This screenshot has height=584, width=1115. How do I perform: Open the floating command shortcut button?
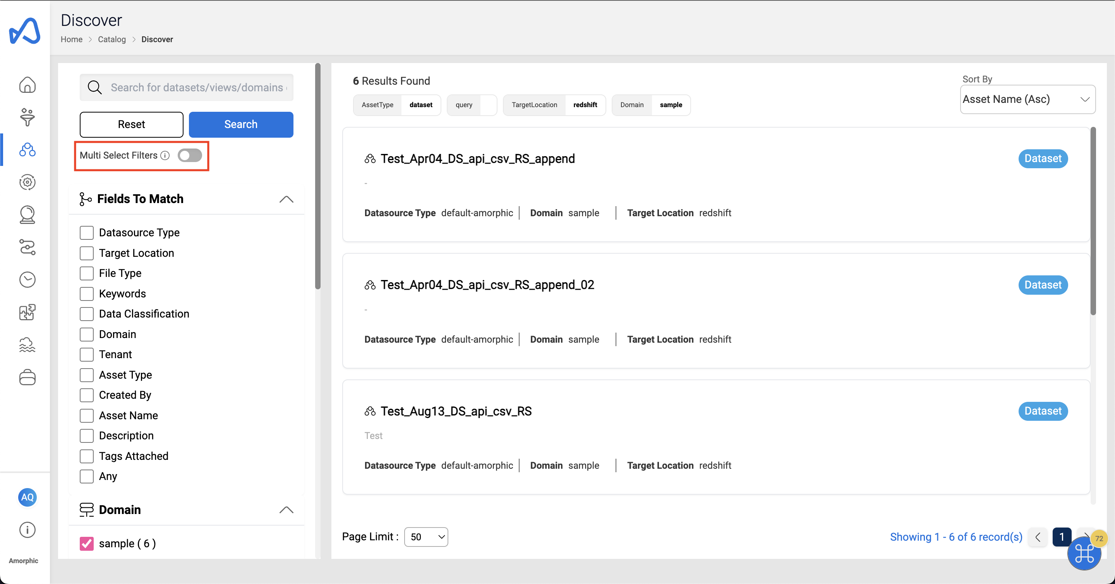click(x=1084, y=553)
